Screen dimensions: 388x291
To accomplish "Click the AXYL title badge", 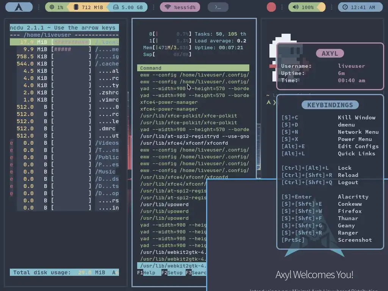I will (x=330, y=53).
